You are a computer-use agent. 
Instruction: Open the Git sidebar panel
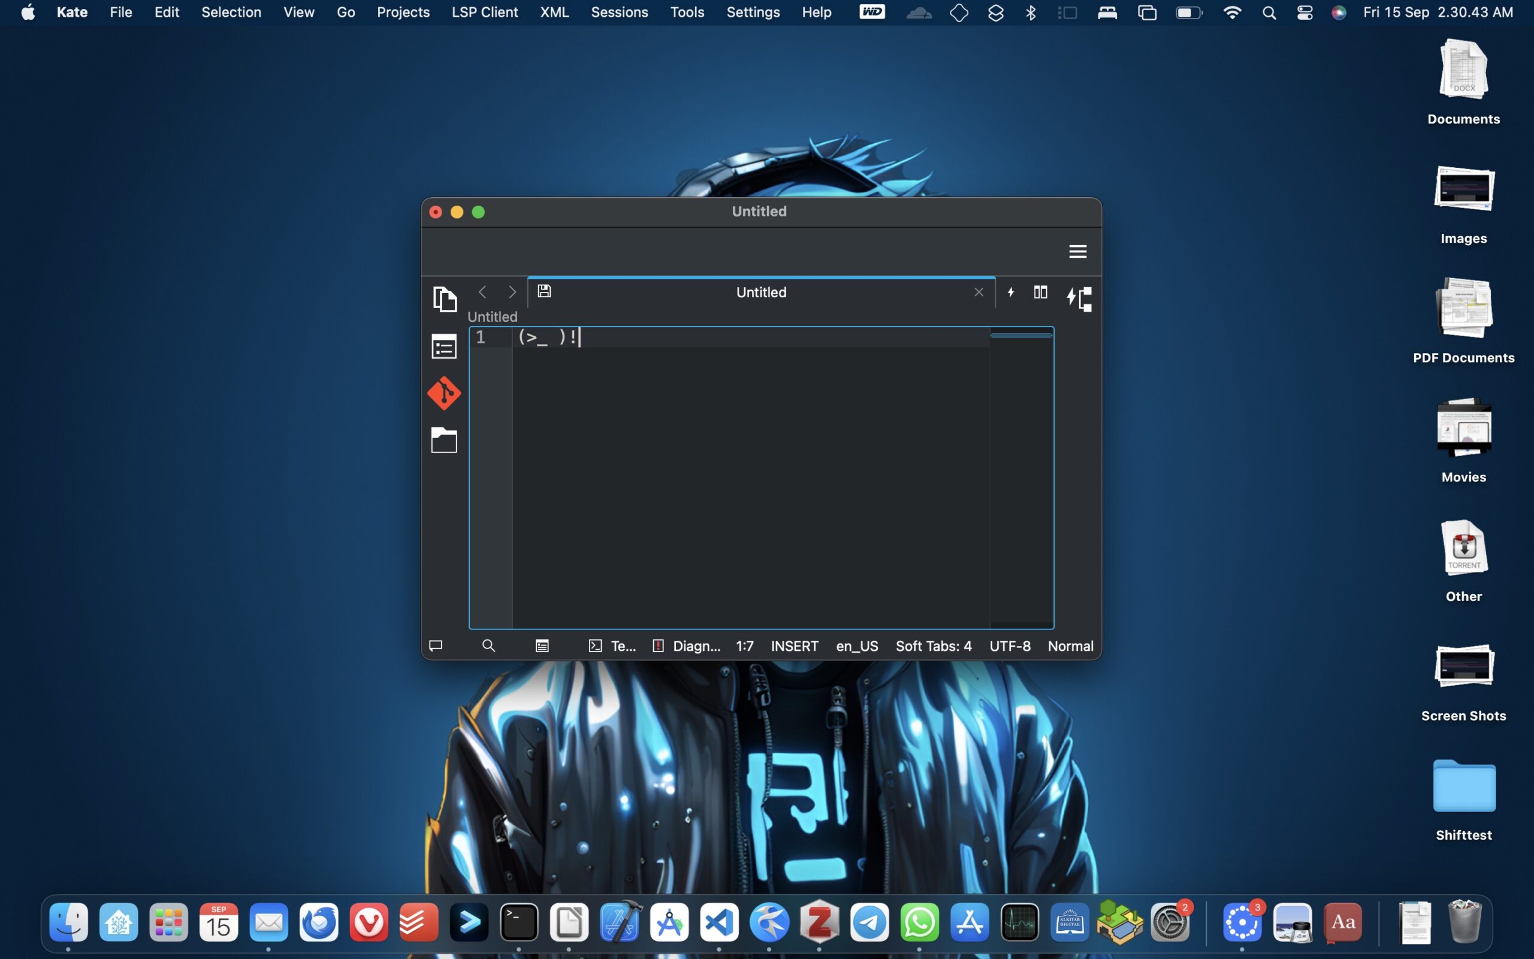pos(443,393)
